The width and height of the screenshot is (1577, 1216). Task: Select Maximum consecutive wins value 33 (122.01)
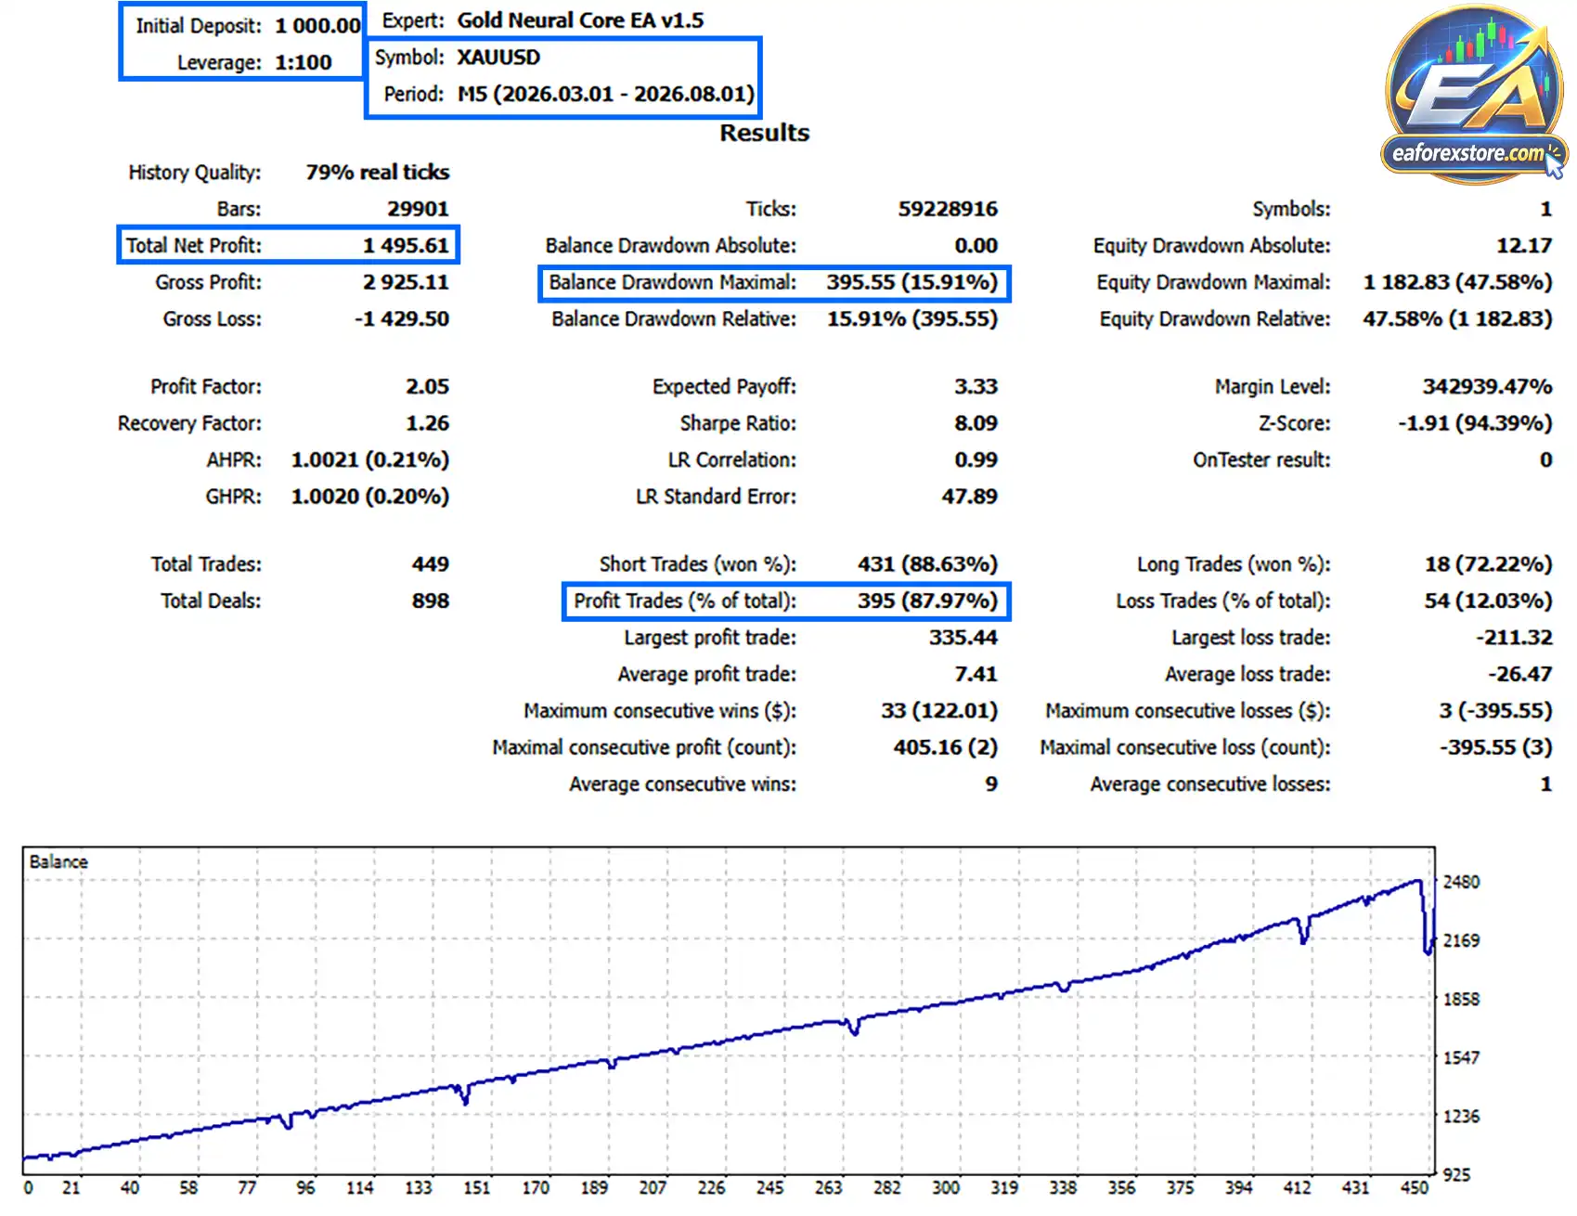coord(939,711)
